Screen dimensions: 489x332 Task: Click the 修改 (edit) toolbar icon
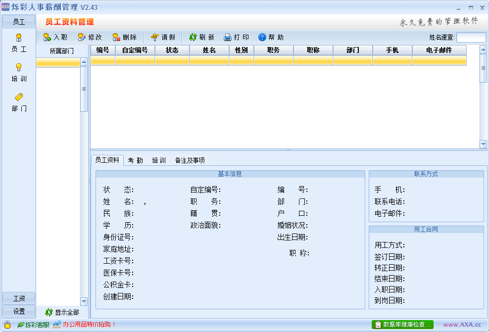pyautogui.click(x=82, y=38)
